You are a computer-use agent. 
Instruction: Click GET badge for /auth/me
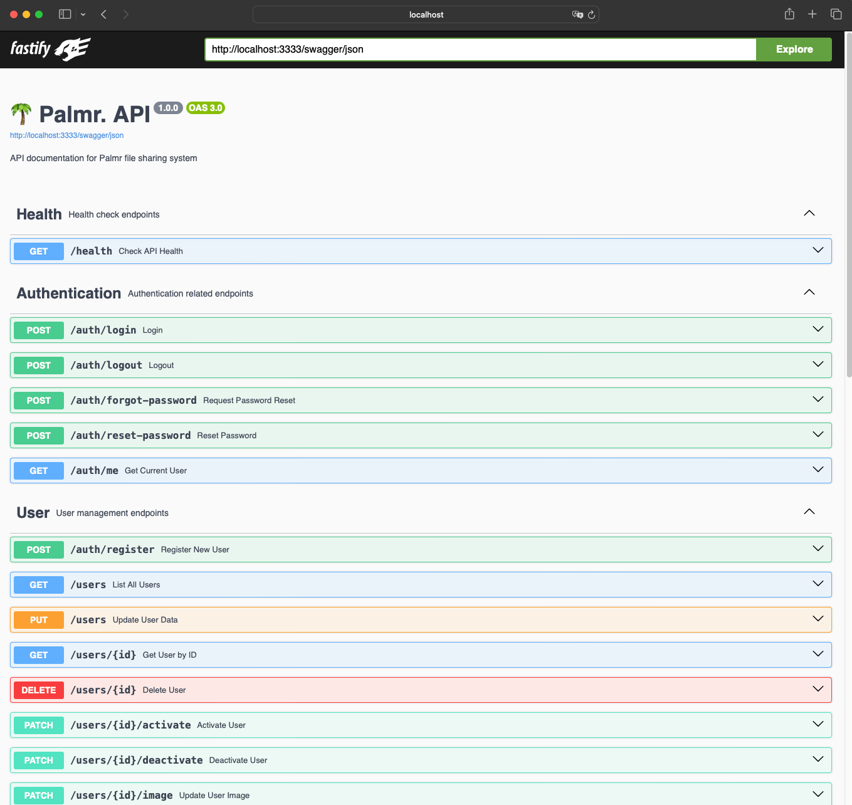coord(39,471)
